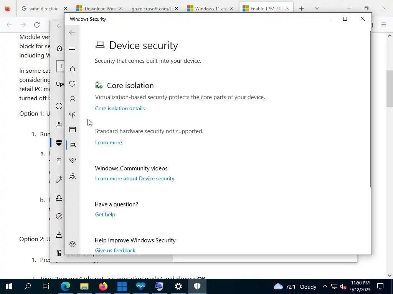Close the Download Windows tab

[121, 9]
